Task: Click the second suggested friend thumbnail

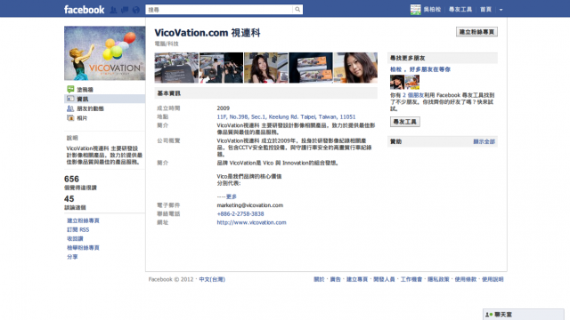Action: tap(412, 82)
